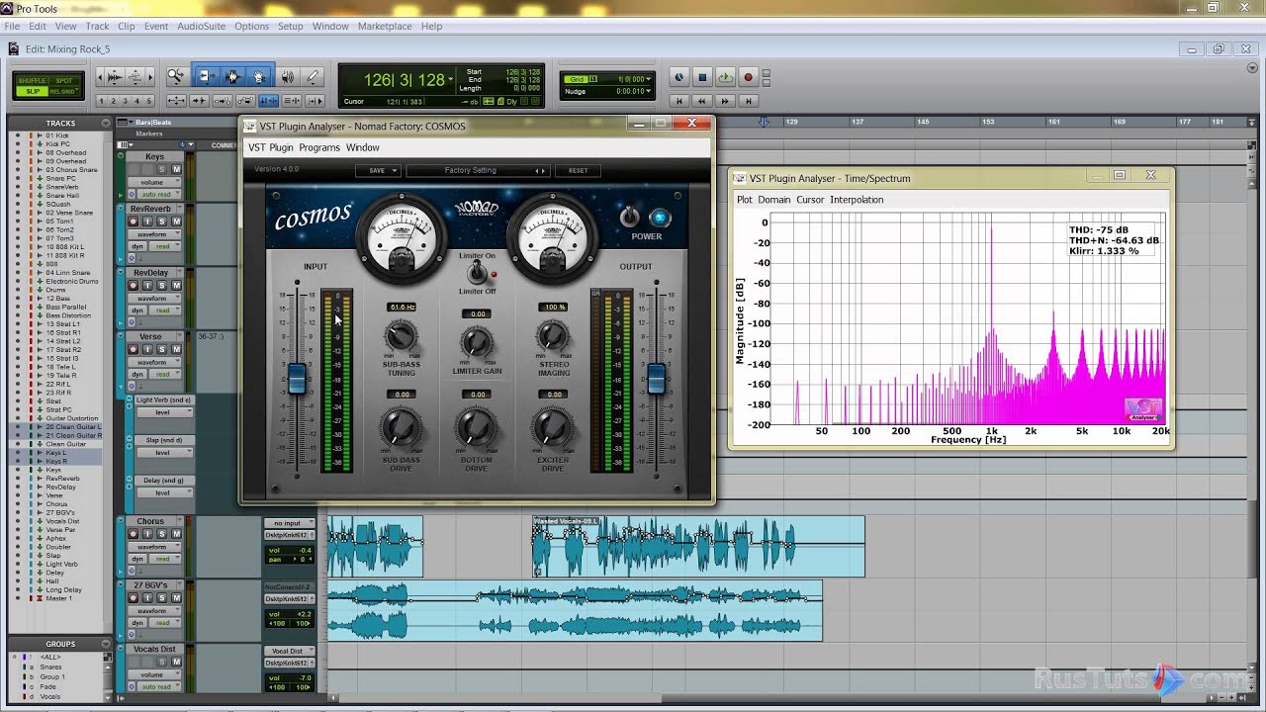Open the Interpolation menu in Time/Spectrum window
Image resolution: width=1266 pixels, height=712 pixels.
point(857,200)
